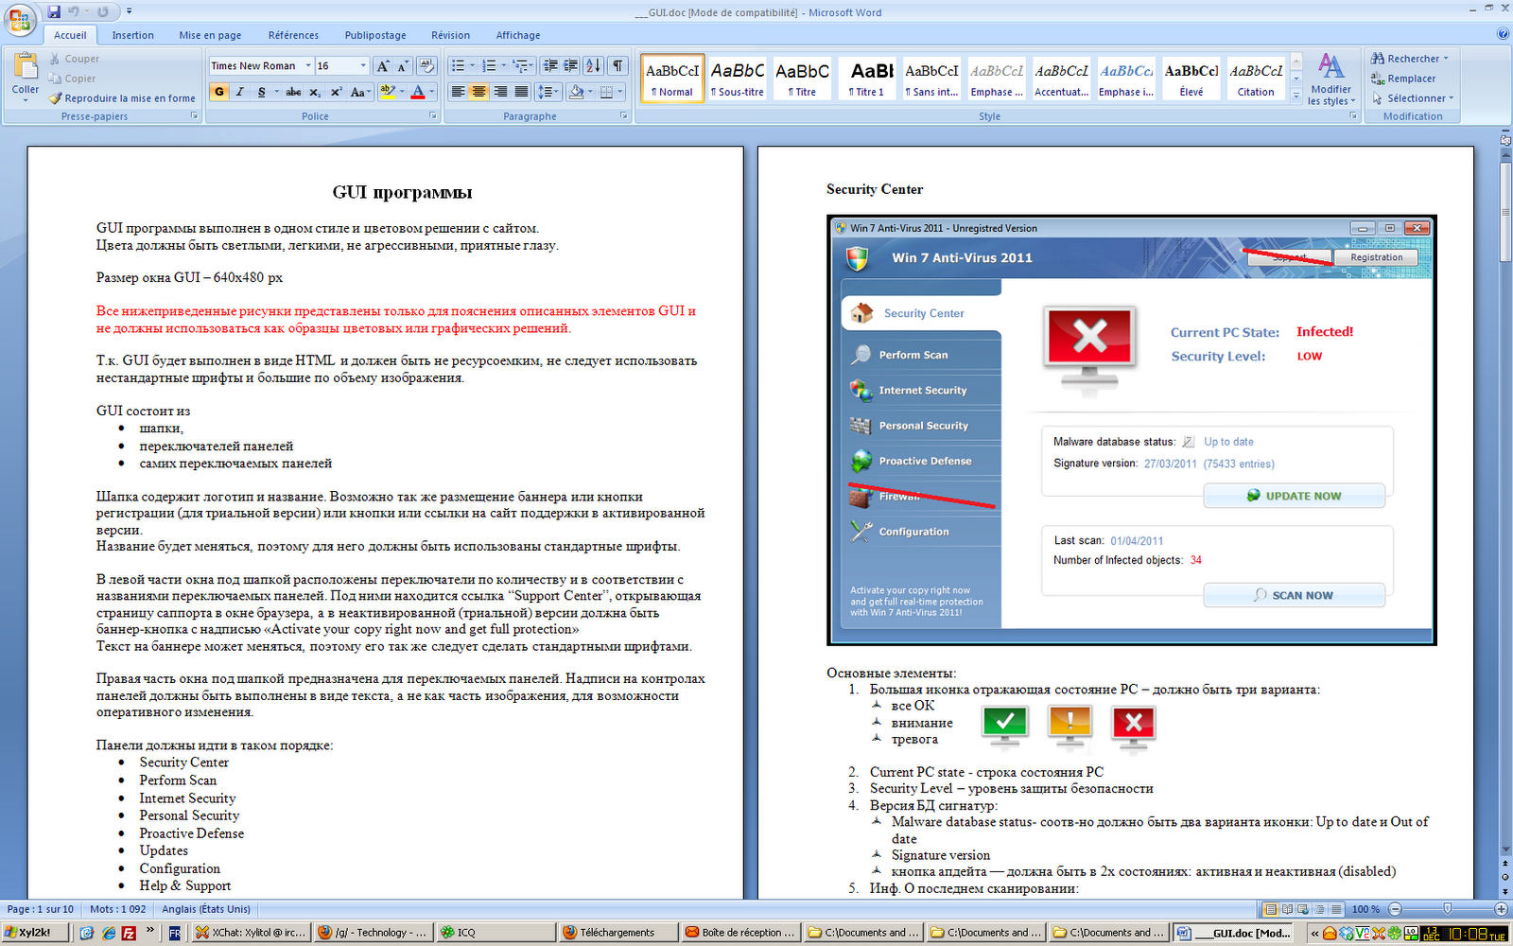Align paragraph text to the left

(x=459, y=92)
